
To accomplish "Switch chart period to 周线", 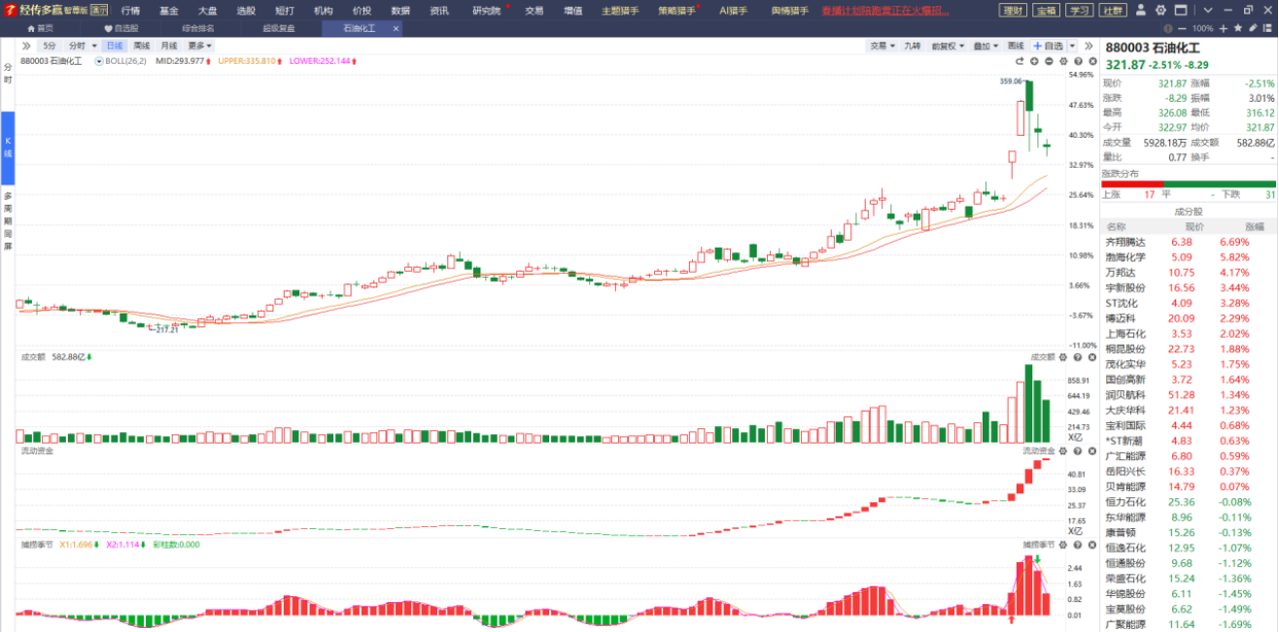I will click(142, 46).
